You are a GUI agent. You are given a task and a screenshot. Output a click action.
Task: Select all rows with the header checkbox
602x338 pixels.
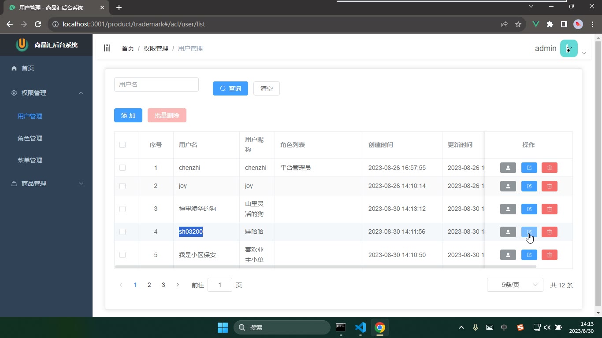click(x=123, y=145)
